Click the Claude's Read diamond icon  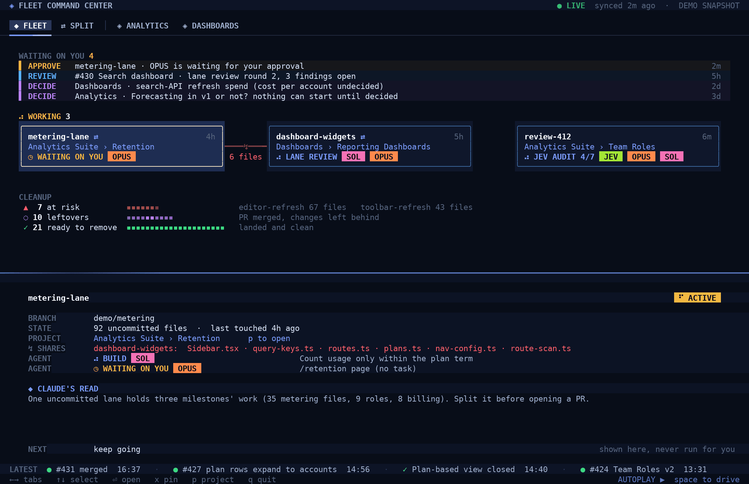point(31,389)
